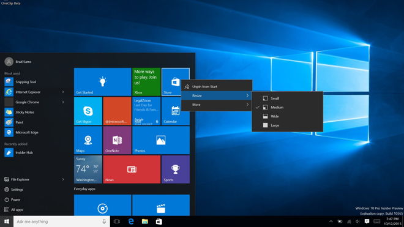Select the Large tile size
This screenshot has width=404, height=227.
tap(288, 125)
